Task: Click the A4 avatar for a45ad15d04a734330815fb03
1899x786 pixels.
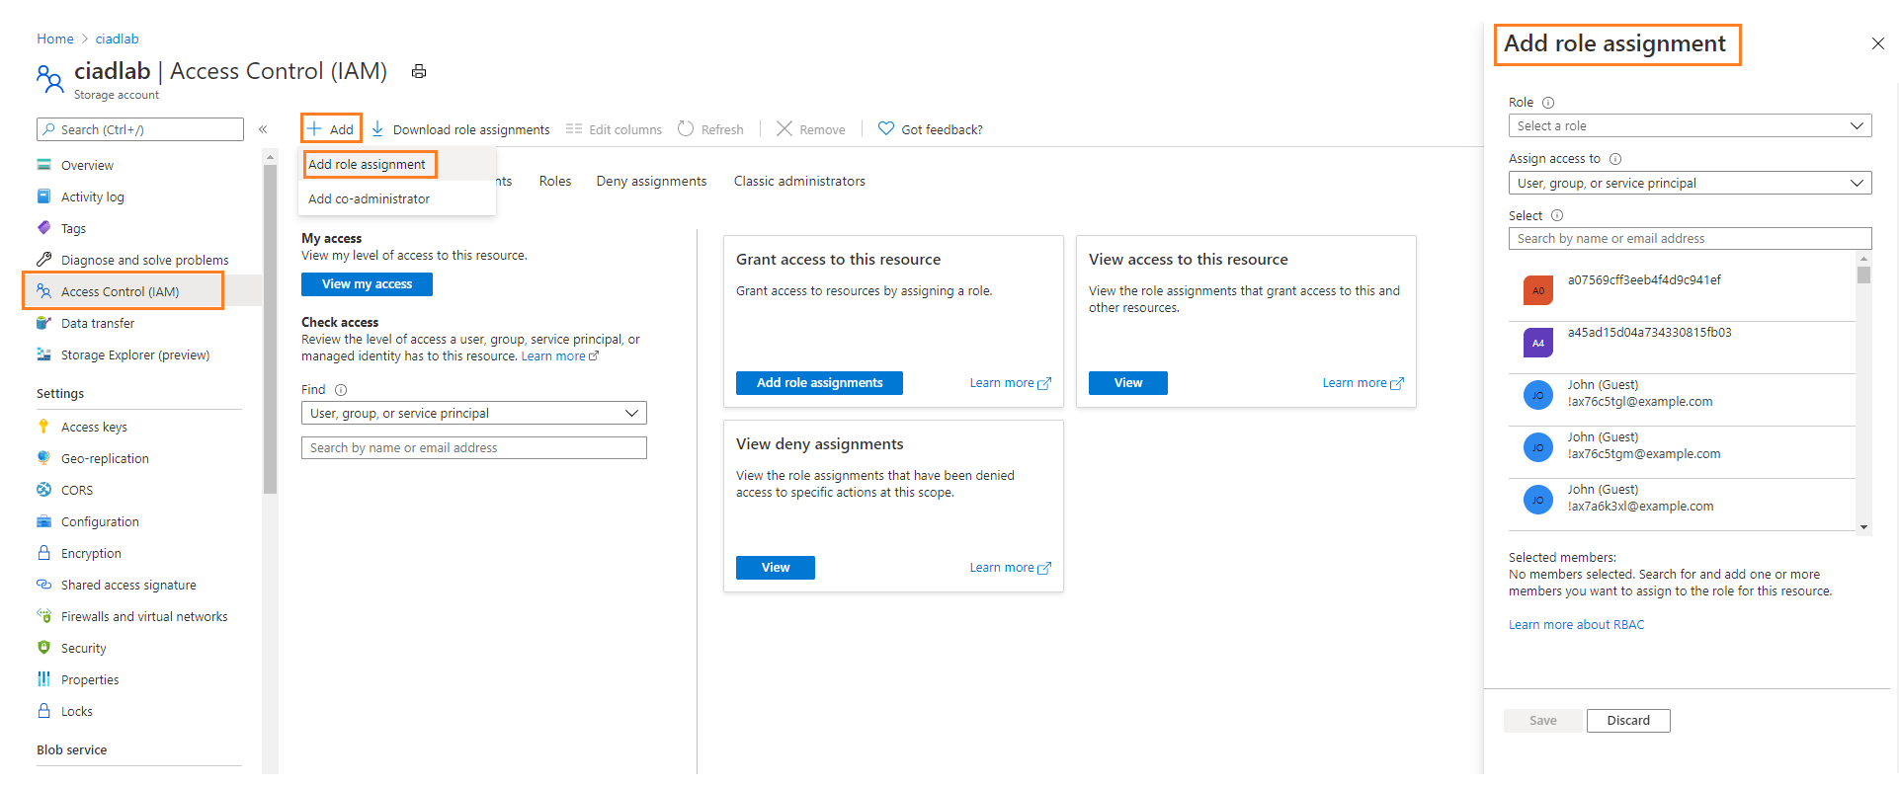Action: tap(1538, 343)
